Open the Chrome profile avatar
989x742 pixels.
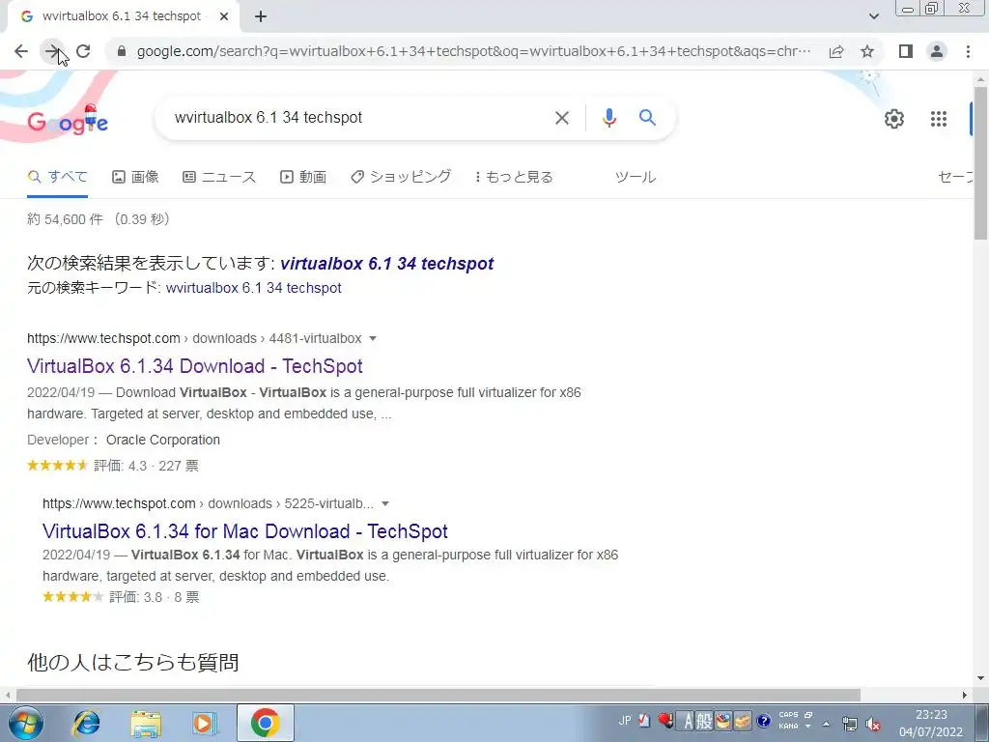coord(937,51)
